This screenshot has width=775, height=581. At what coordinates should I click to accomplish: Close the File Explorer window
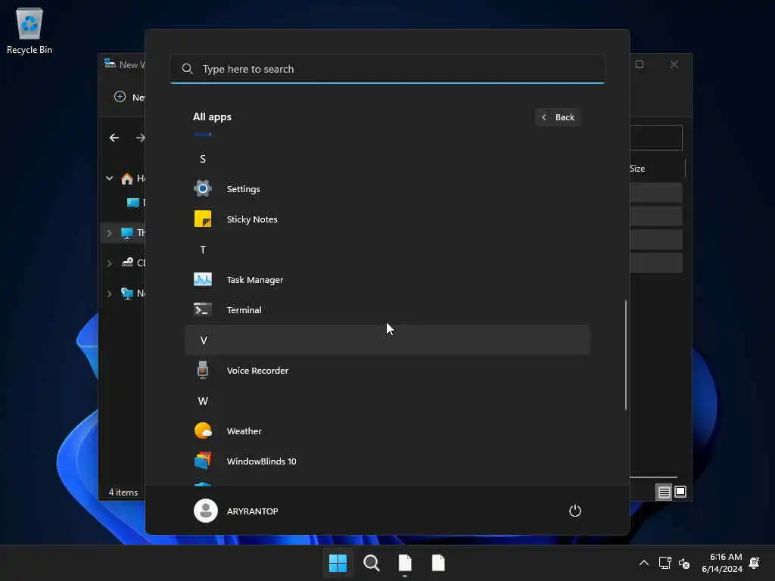674,64
